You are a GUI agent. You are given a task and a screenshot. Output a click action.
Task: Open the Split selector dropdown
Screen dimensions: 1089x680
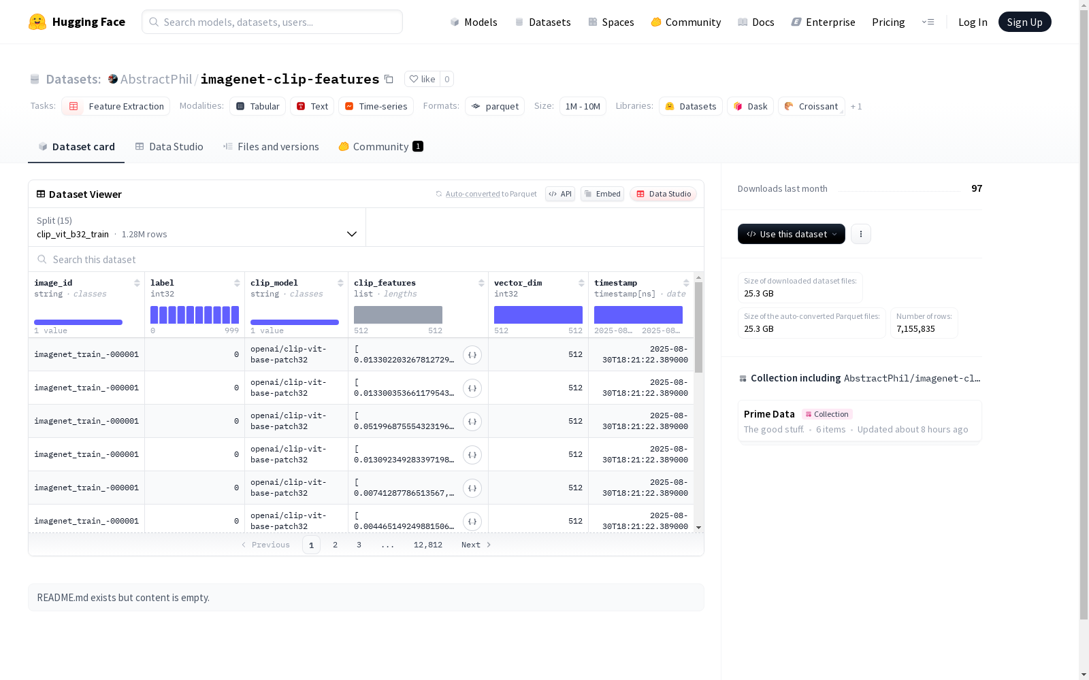pyautogui.click(x=197, y=227)
